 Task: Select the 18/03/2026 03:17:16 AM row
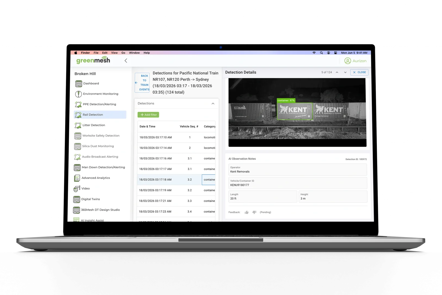176,158
